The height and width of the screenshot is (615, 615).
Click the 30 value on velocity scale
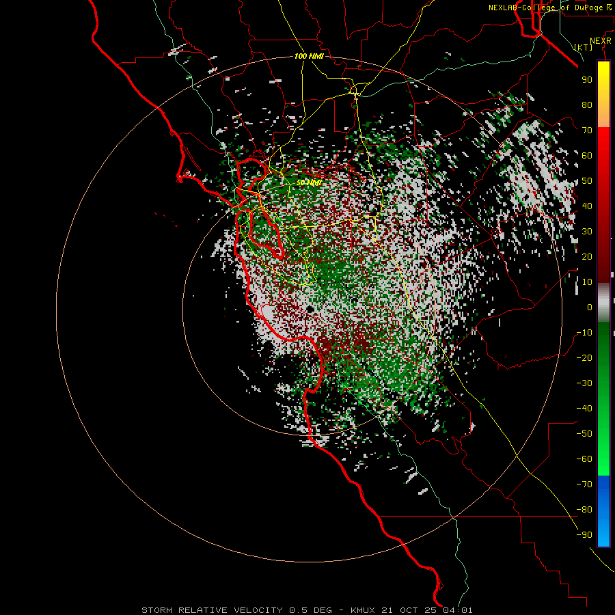click(587, 232)
